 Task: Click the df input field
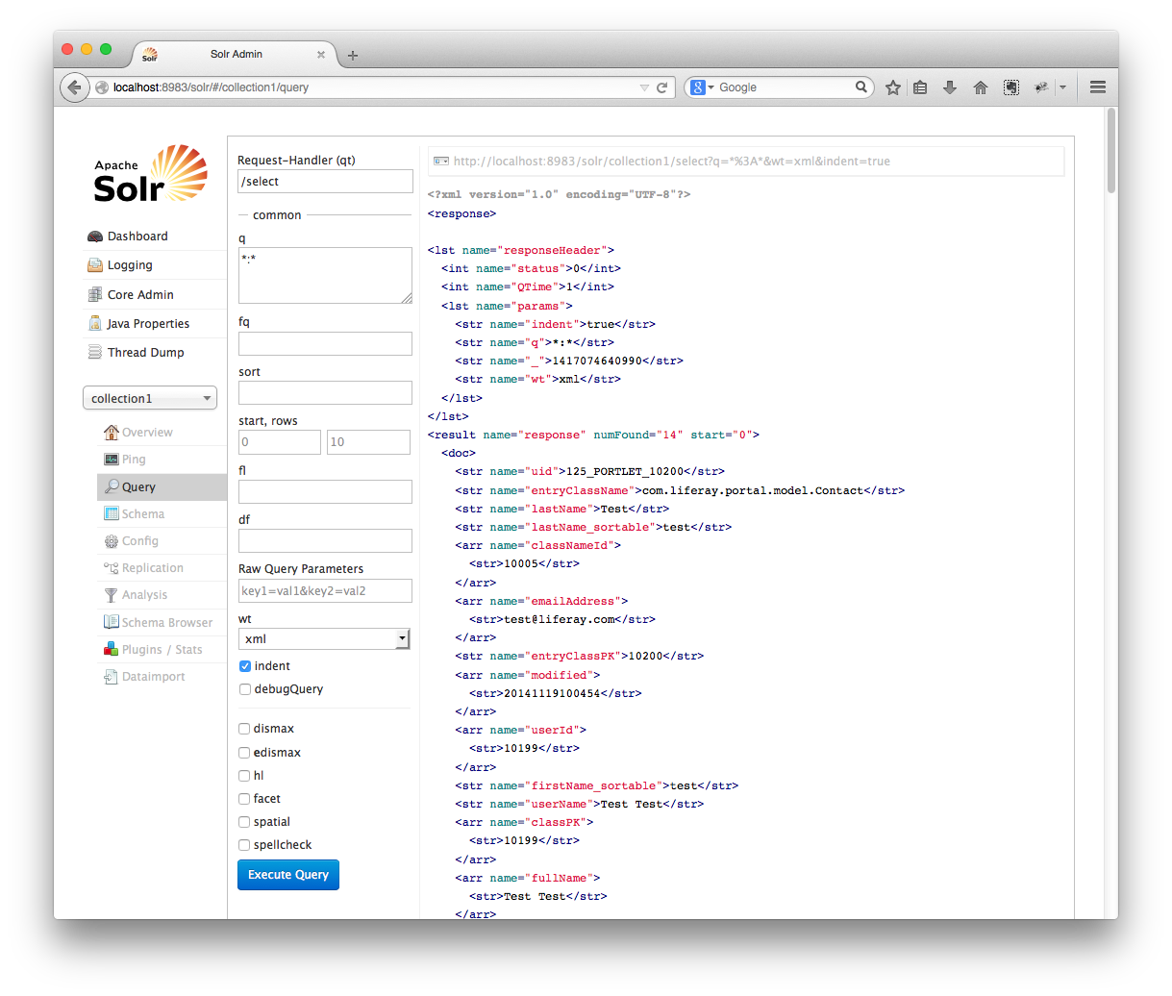(325, 540)
